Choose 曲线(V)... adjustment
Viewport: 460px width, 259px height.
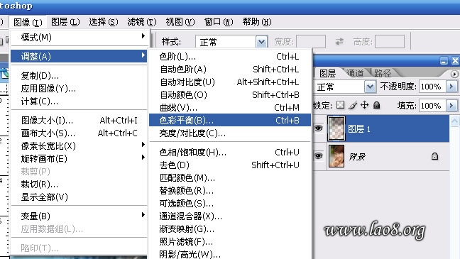(x=230, y=108)
